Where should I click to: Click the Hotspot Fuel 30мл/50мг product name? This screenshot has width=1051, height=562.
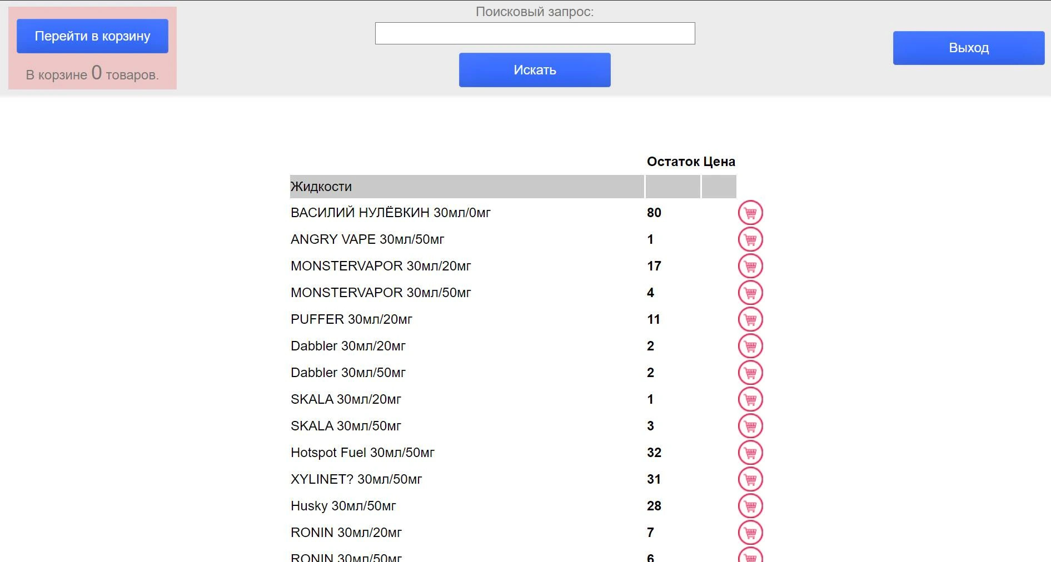[362, 453]
